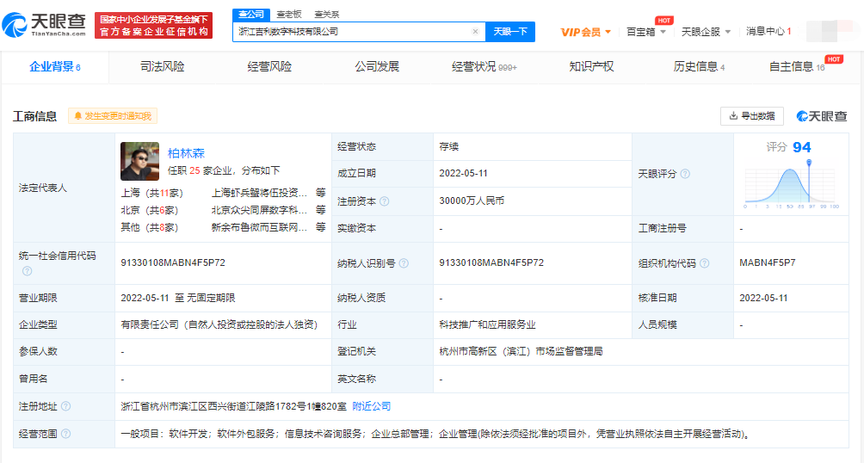
Task: Click the 成立日期 value 2022-05-11
Action: pyautogui.click(x=463, y=173)
